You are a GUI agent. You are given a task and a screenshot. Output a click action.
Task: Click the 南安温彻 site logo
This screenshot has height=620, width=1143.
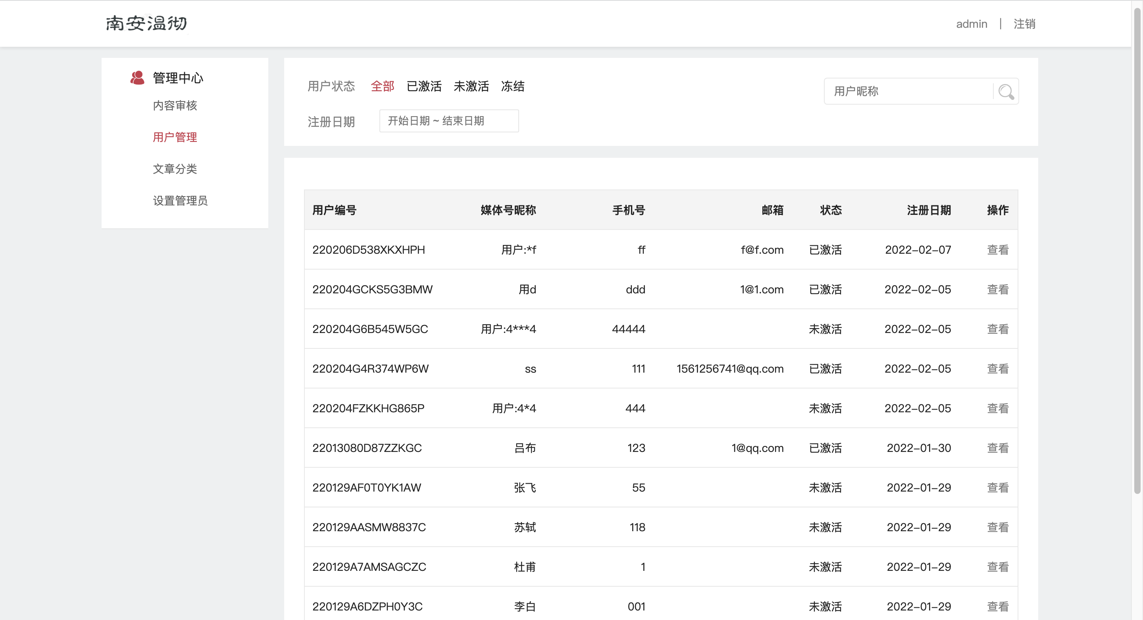click(x=146, y=23)
